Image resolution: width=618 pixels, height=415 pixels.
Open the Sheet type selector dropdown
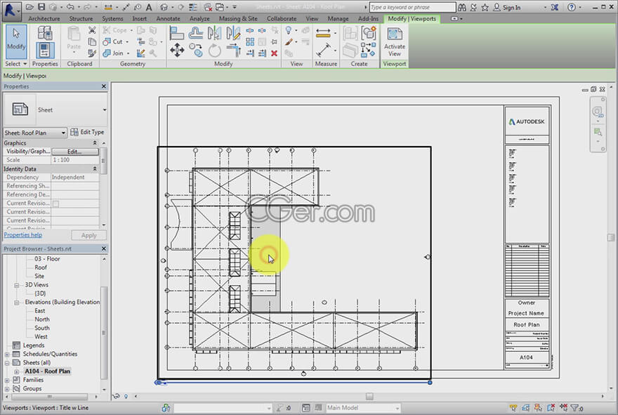105,110
